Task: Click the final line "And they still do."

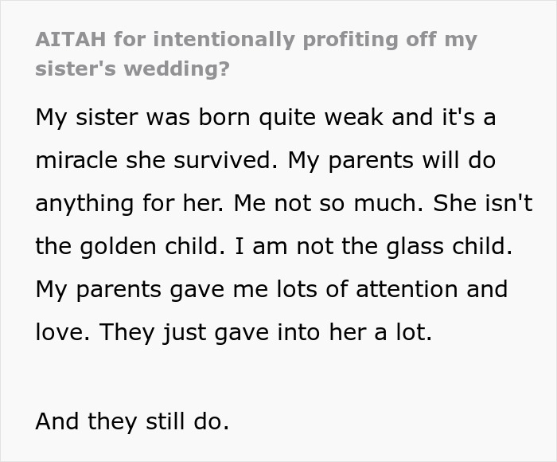Action: (132, 421)
